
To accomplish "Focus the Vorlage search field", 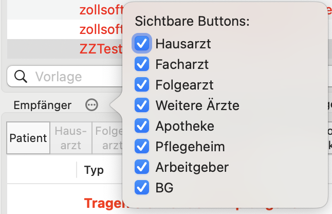I will (x=77, y=77).
